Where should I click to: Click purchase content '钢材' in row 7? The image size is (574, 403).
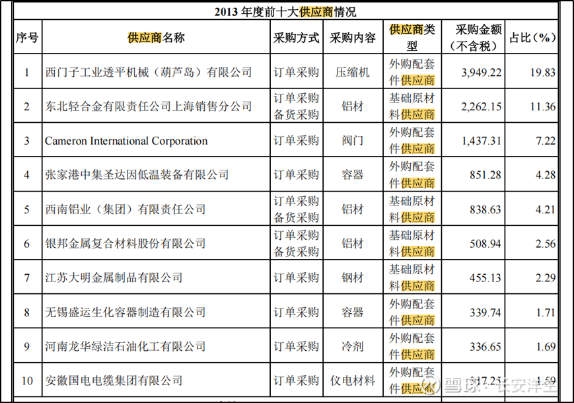click(x=353, y=277)
